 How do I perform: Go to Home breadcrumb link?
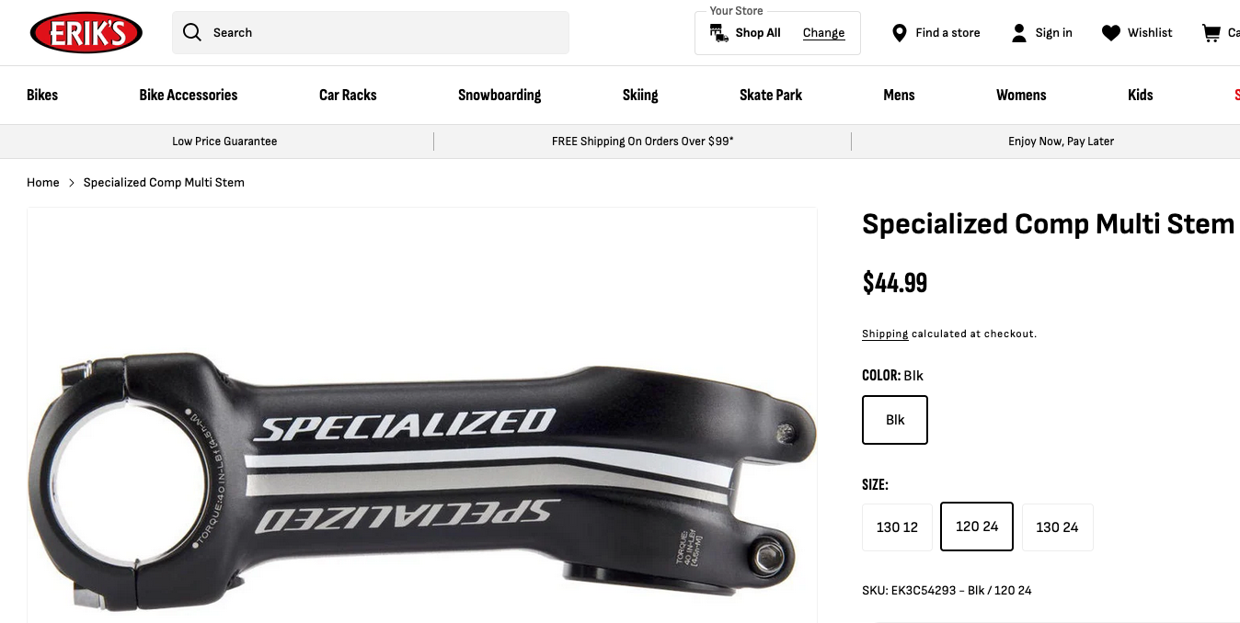point(43,183)
